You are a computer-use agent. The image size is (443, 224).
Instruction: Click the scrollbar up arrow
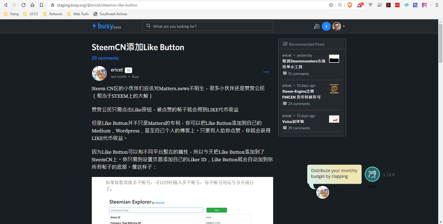[440, 22]
